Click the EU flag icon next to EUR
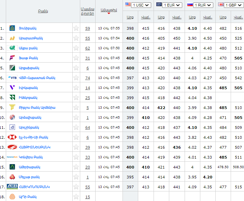Screen dimensions: 244x201 (x=159, y=4)
